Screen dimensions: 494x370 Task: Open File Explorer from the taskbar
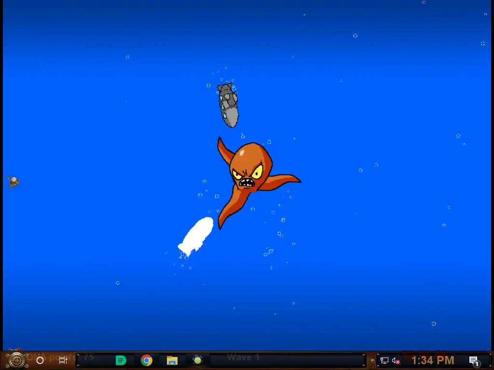point(172,360)
